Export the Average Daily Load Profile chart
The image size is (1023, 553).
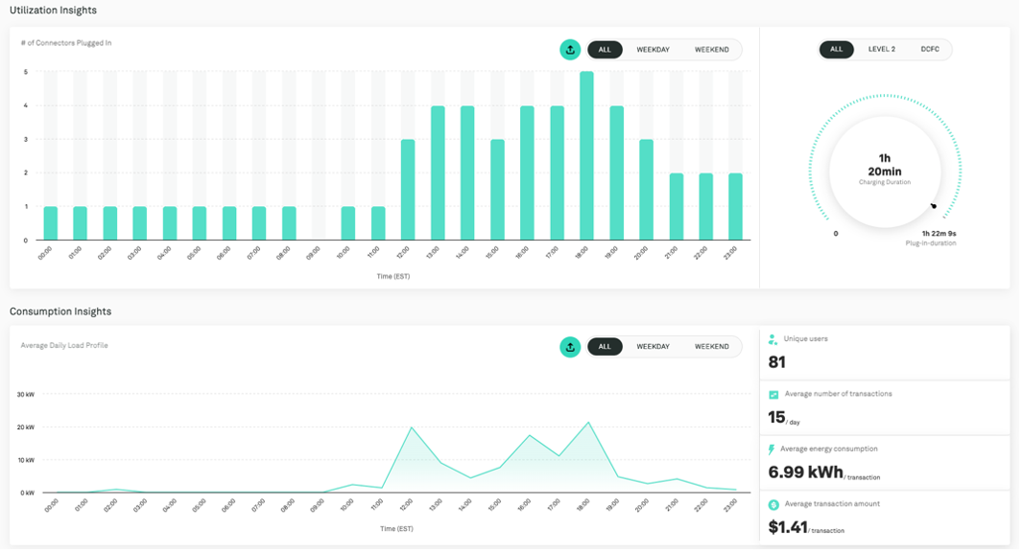(570, 347)
